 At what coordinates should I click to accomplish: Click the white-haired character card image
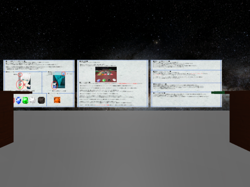24,81
